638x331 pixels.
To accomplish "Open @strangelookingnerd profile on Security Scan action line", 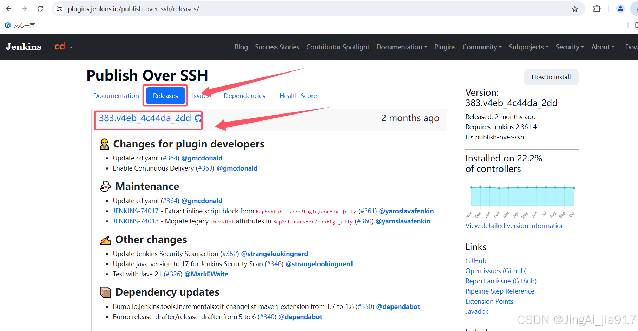I will [x=275, y=254].
